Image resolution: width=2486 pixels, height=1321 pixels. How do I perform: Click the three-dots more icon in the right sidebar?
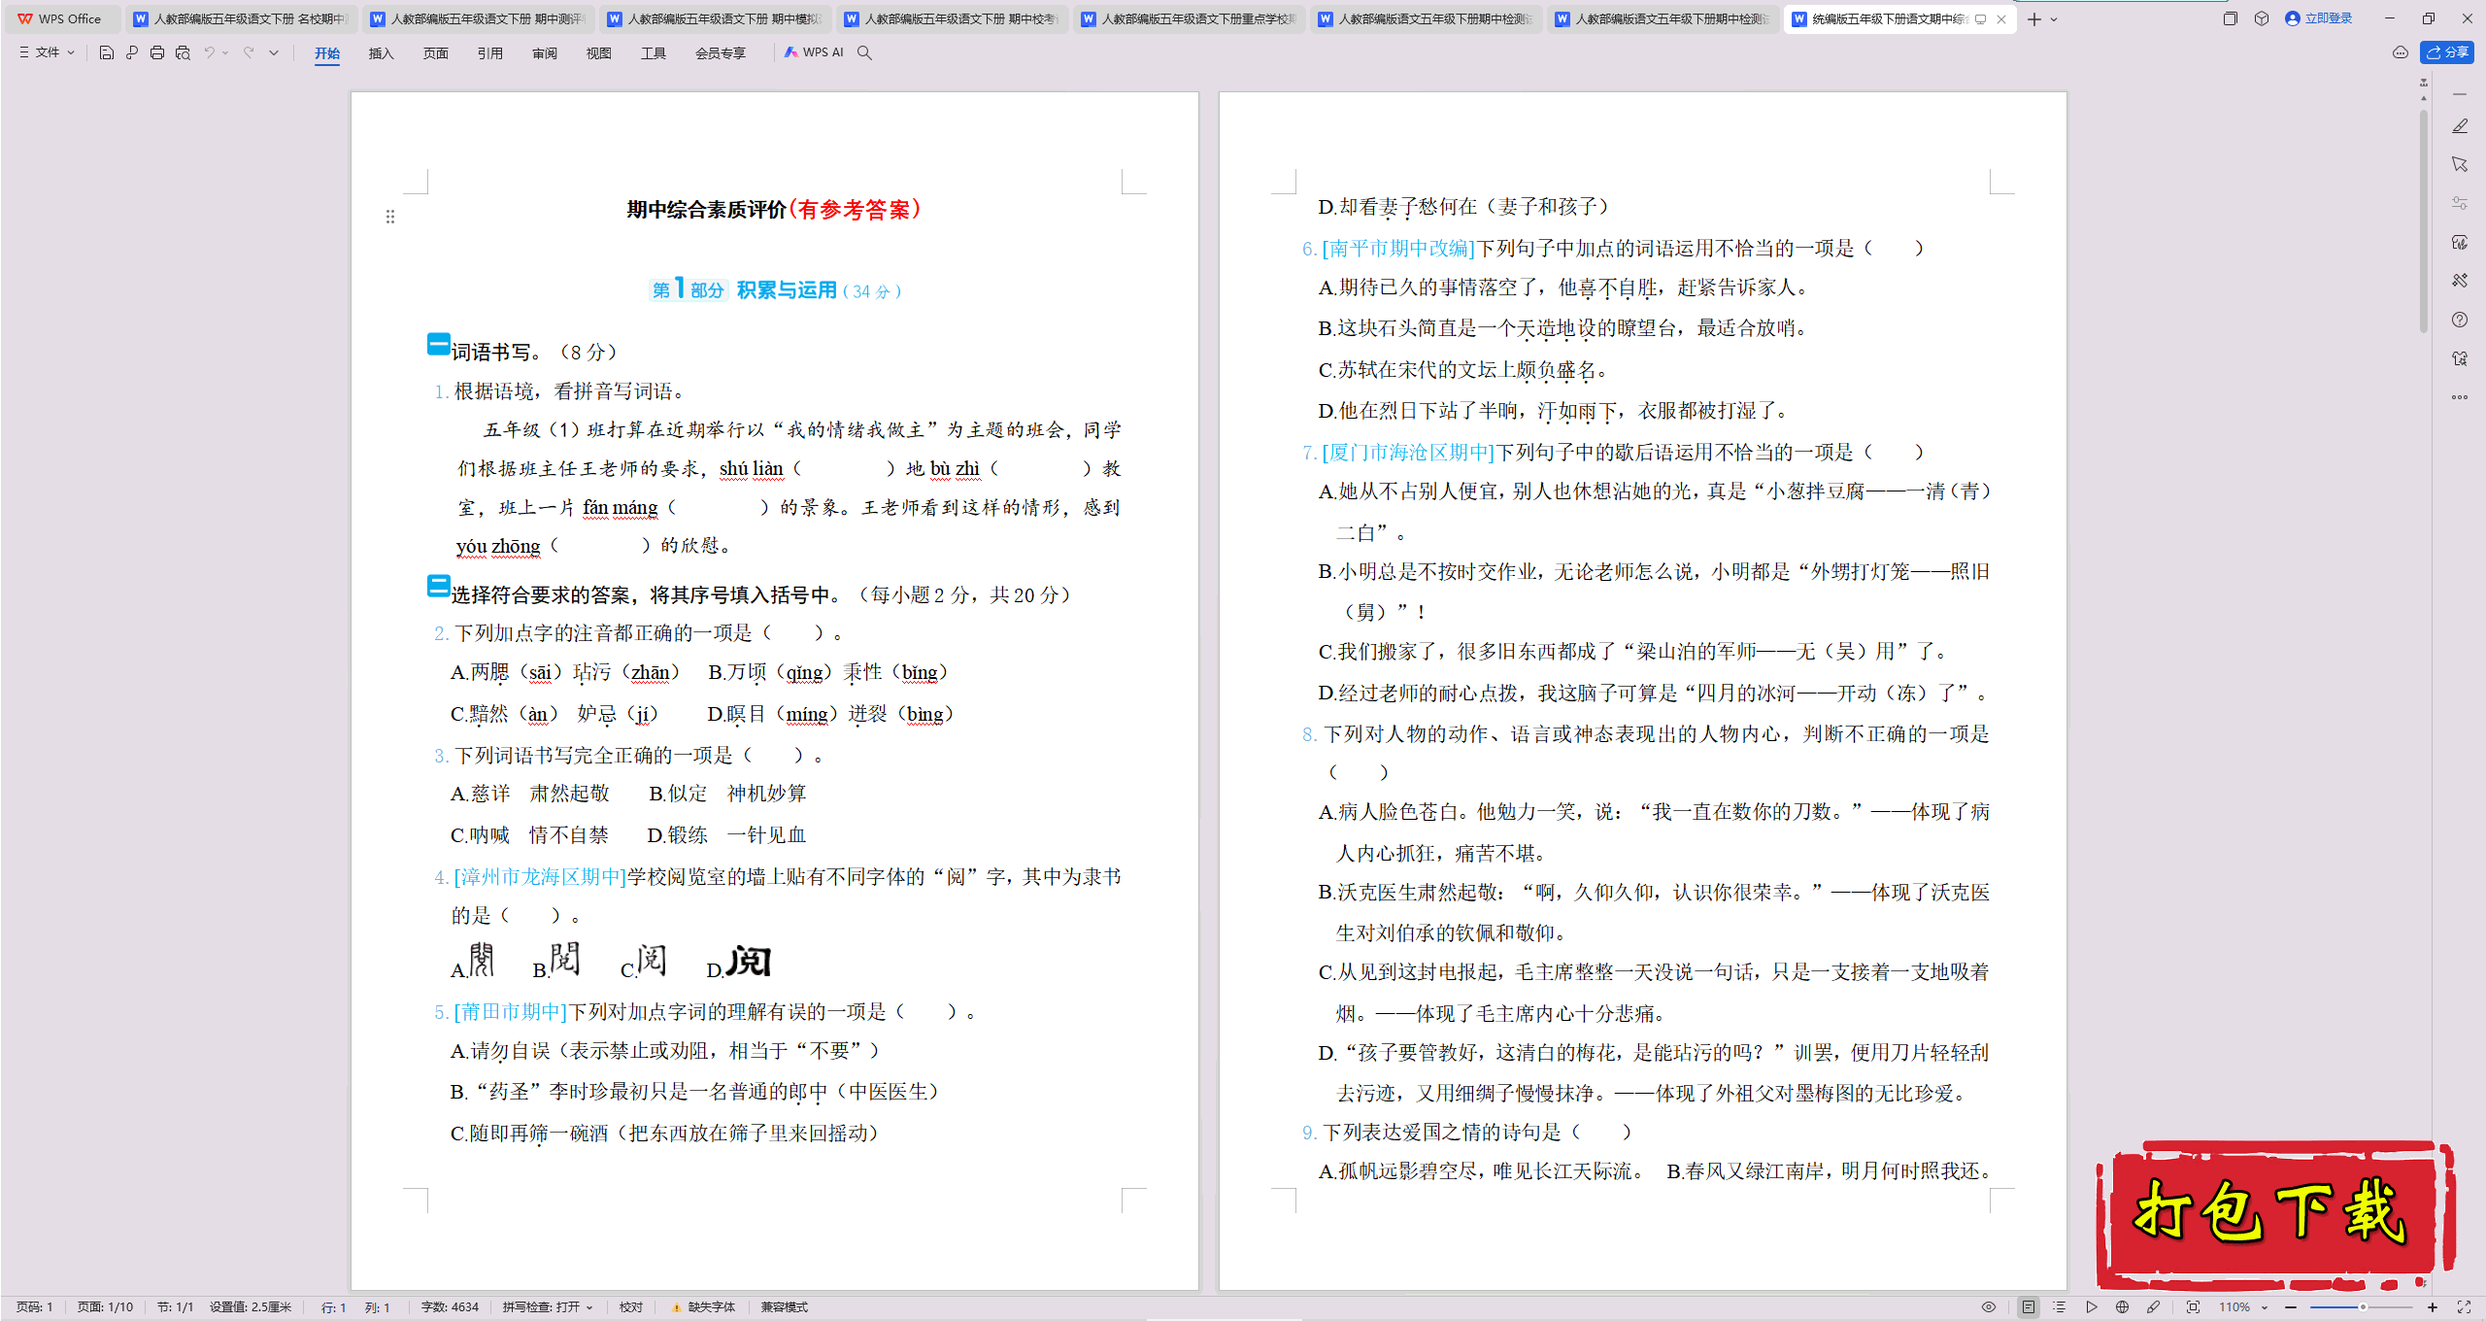(x=2460, y=397)
